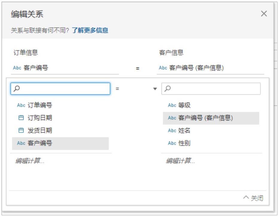Close the 编辑关系 dialog with X
Screen dimensions: 279x217
[x=264, y=14]
